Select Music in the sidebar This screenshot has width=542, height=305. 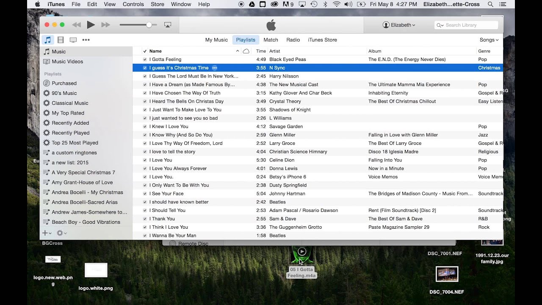pos(86,52)
